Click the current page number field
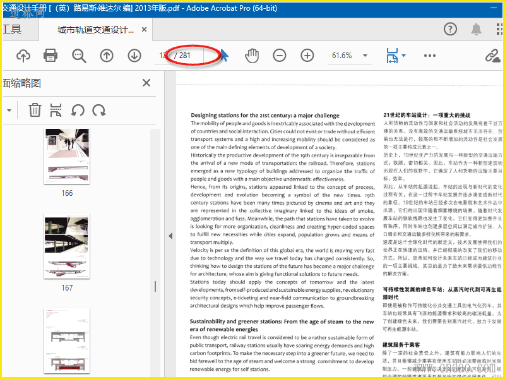Image resolution: width=505 pixels, height=379 pixels. [163, 56]
